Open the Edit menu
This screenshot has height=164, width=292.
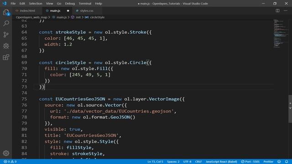click(22, 4)
